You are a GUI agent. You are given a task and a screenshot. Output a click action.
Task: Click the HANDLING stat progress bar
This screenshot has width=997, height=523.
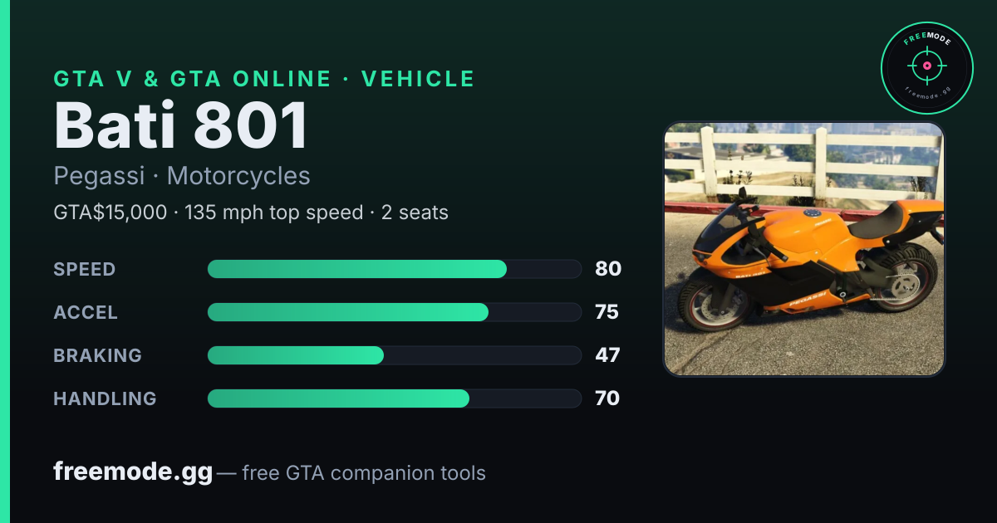coord(394,398)
